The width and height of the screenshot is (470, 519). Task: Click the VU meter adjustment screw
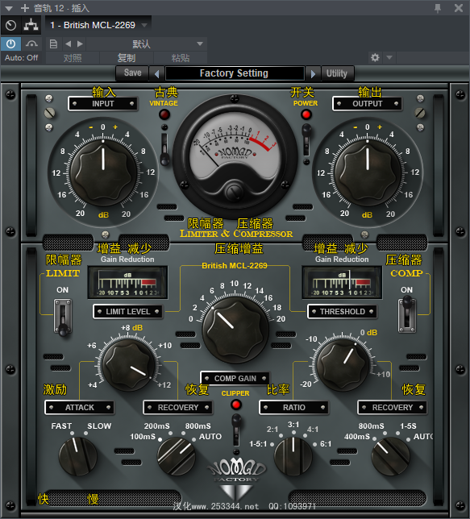pyautogui.click(x=235, y=191)
